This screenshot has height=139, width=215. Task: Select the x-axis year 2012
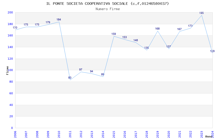pyautogui.click(x=81, y=134)
